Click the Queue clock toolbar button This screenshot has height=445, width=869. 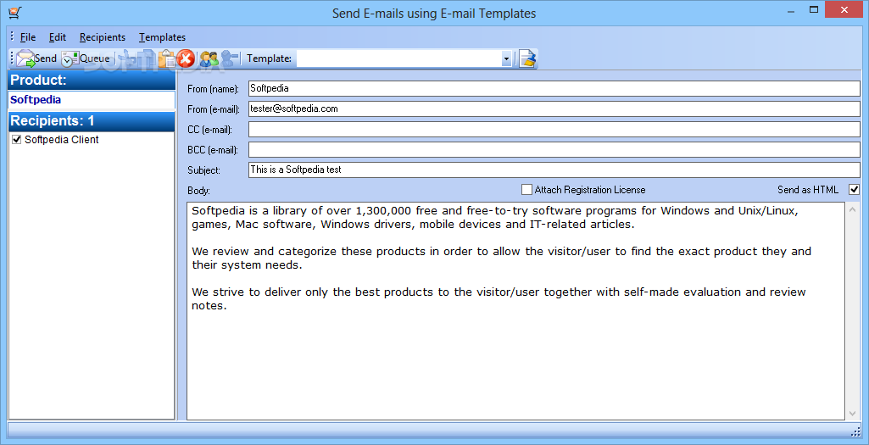click(86, 58)
